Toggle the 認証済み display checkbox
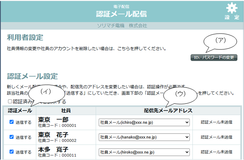 click(x=10, y=102)
